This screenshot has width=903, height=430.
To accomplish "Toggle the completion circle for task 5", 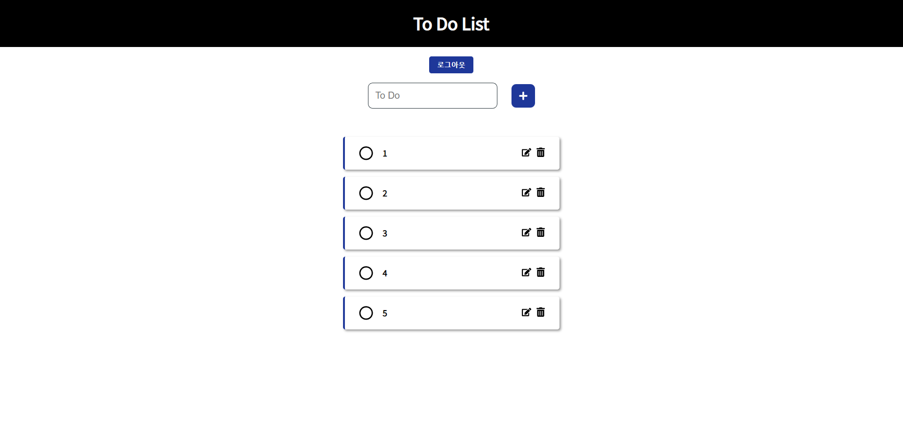I will [366, 313].
